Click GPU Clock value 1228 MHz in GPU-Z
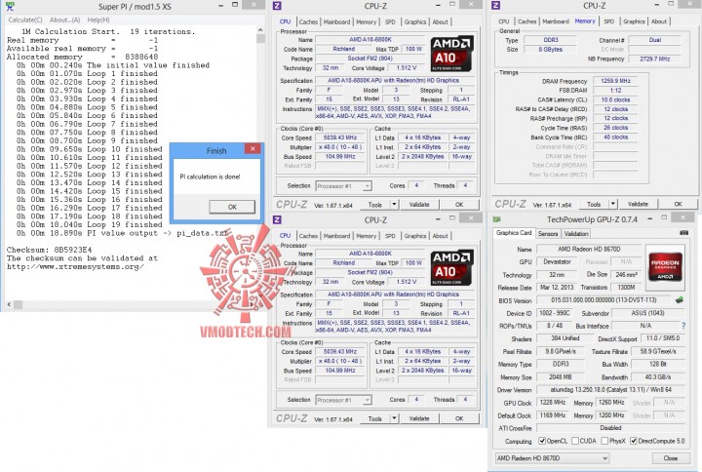This screenshot has height=472, width=702. click(553, 403)
